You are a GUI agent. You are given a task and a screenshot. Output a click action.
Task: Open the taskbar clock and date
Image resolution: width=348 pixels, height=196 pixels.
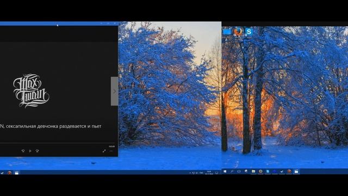[209, 173]
